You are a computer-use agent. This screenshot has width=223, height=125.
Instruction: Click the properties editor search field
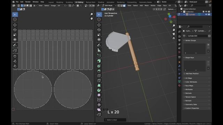[x=195, y=27]
